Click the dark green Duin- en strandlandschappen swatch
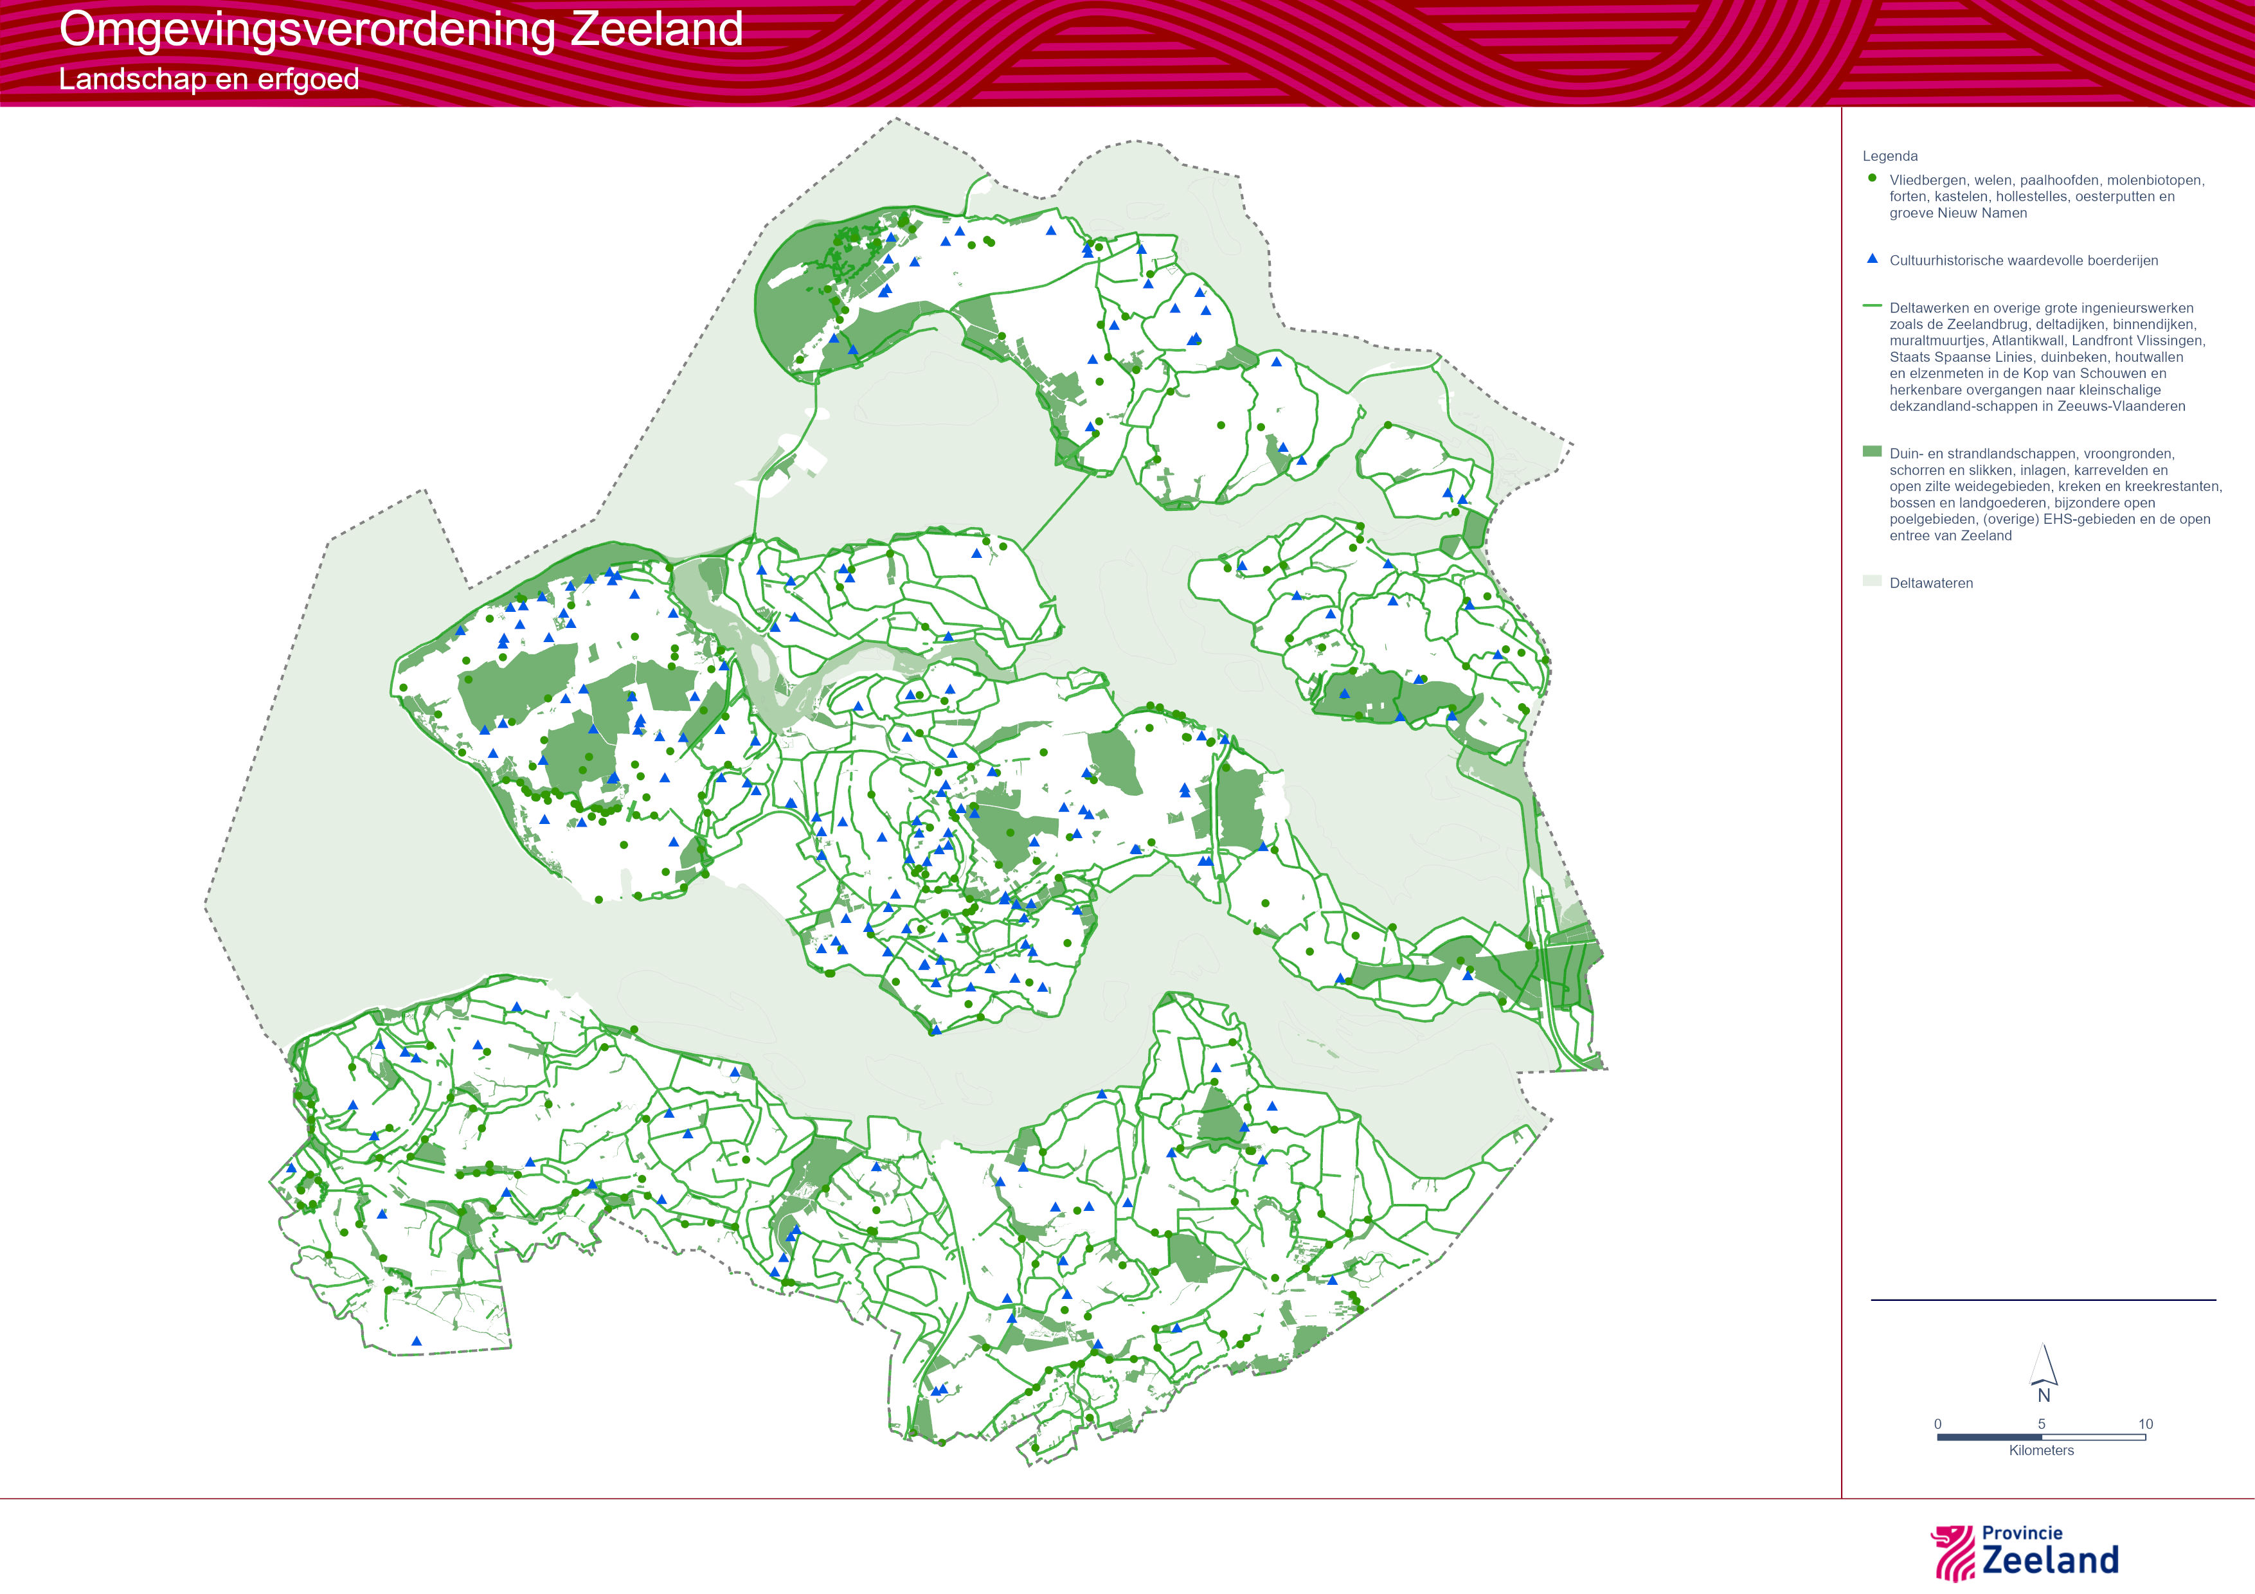This screenshot has height=1594, width=2255. 1872,452
